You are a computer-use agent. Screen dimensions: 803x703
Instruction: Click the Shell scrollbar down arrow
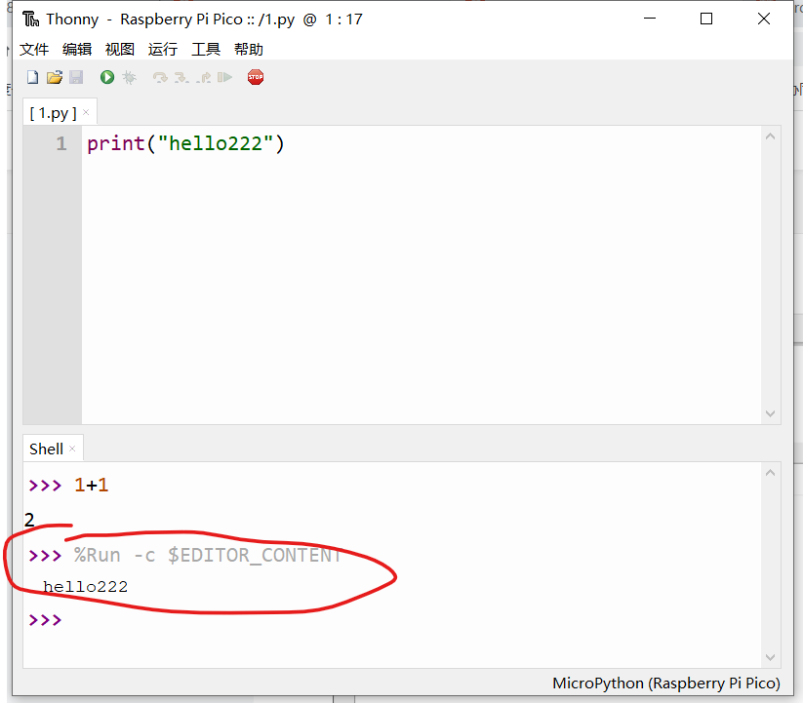tap(770, 656)
